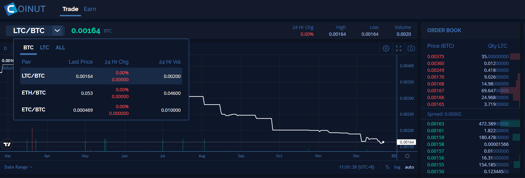Sort by 24 Hr Chg column header
Image resolution: width=525 pixels, height=178 pixels.
point(117,62)
